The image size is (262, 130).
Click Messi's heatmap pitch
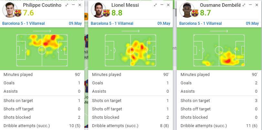pos(130,50)
